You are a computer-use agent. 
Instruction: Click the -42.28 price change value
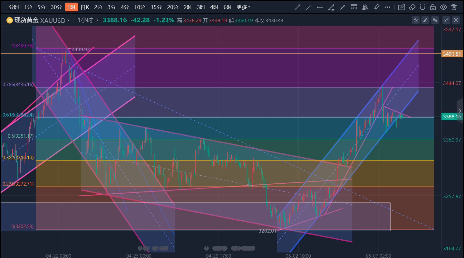[x=140, y=20]
